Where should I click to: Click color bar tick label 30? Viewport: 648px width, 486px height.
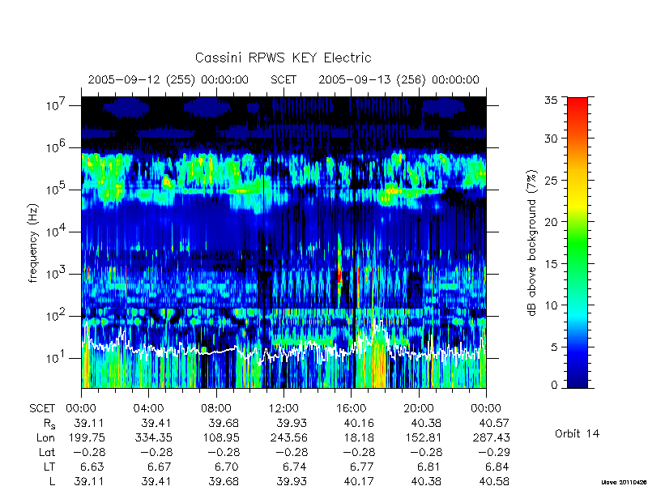point(551,139)
